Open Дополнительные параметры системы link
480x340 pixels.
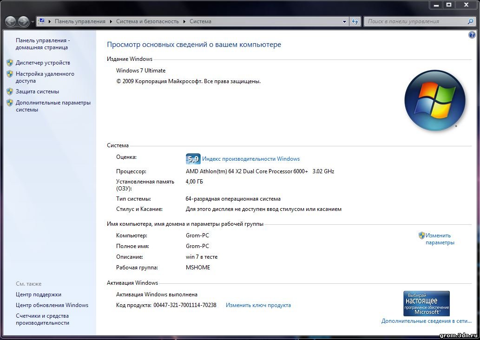53,106
